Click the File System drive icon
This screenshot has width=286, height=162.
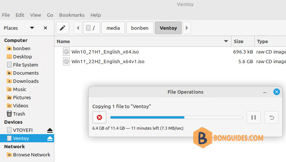click(x=9, y=65)
